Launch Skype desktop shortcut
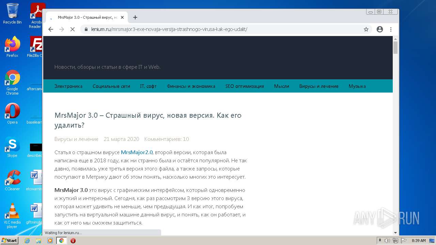 (x=12, y=147)
